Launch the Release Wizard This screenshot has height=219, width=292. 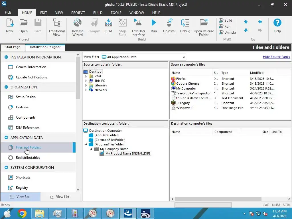tap(78, 27)
